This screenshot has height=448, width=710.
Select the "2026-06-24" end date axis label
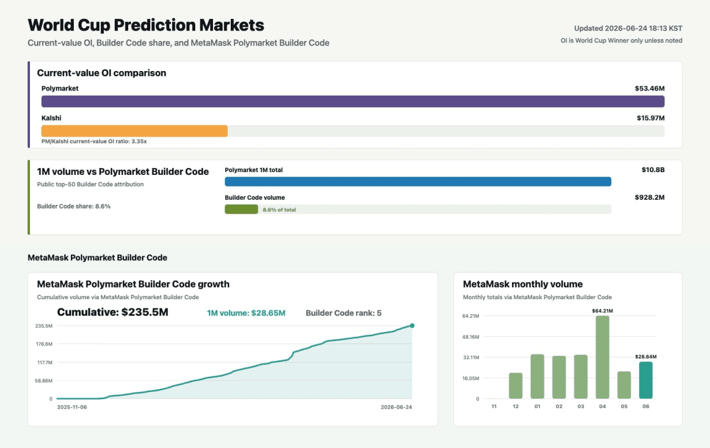(397, 407)
